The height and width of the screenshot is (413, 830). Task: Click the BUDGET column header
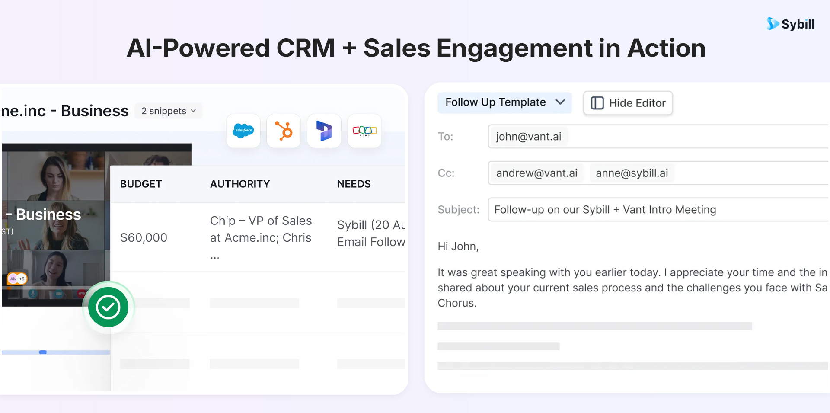click(x=141, y=184)
